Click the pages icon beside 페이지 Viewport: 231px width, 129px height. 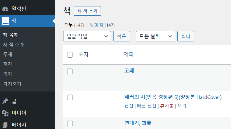[x=5, y=125]
